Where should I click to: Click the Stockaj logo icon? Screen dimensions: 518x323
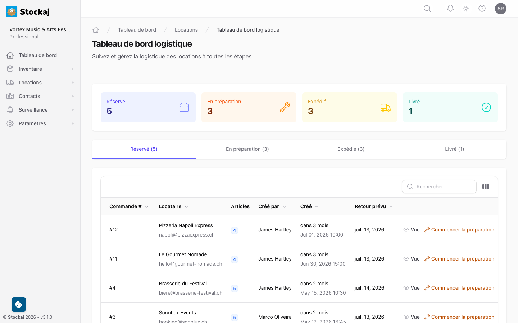pos(11,11)
